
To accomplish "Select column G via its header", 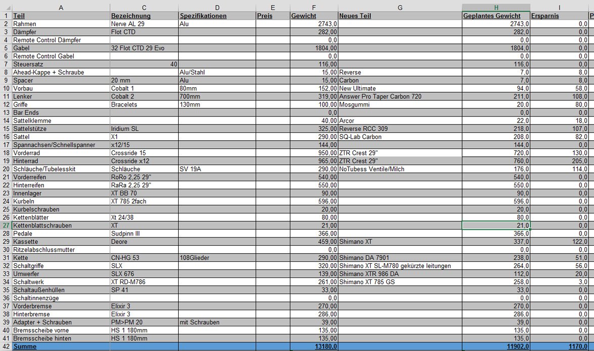I will (400, 8).
